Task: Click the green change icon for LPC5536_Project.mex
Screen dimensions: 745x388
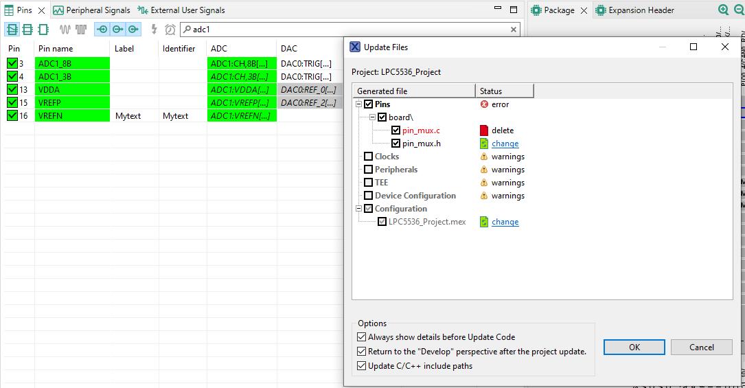Action: 484,222
